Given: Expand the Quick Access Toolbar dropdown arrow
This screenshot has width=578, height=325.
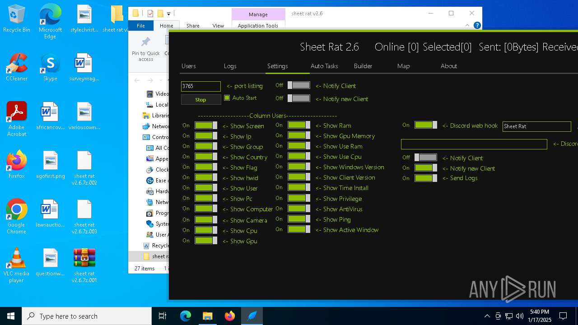Looking at the screenshot, I should pyautogui.click(x=168, y=14).
